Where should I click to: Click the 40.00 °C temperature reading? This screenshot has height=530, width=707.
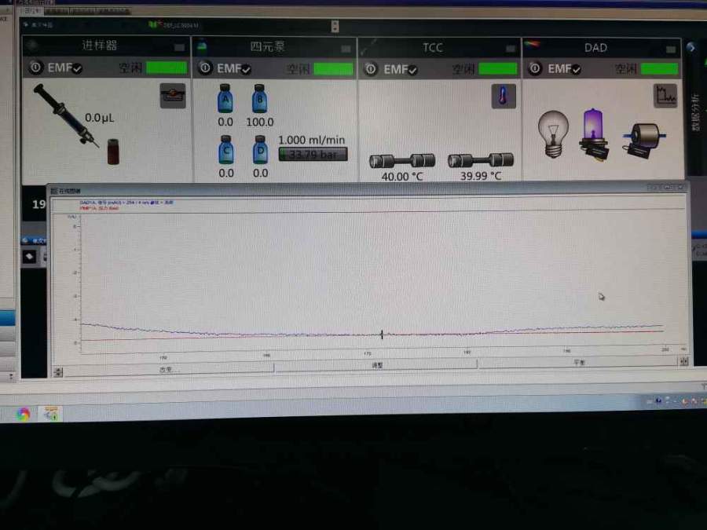(x=402, y=177)
